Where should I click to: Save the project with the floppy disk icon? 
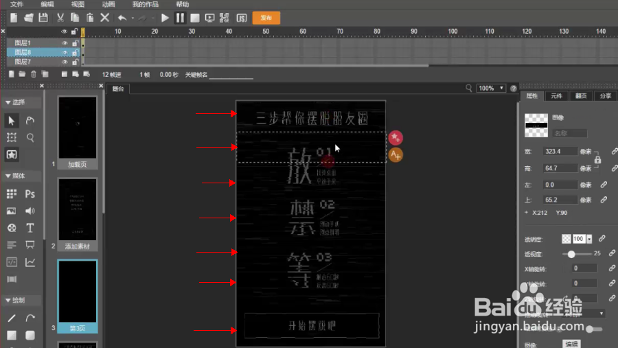(43, 18)
